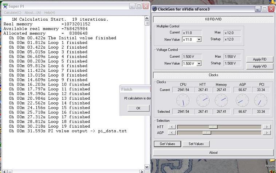Click the Apply FID button
The width and height of the screenshot is (276, 173).
tap(260, 59)
